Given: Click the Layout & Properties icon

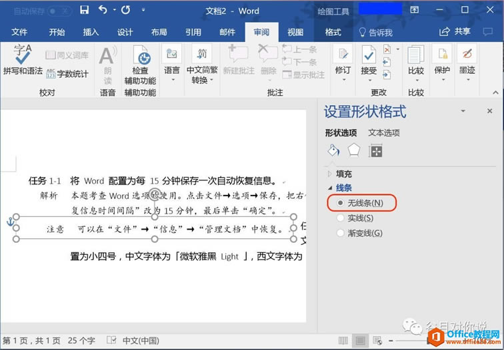Looking at the screenshot, I should click(x=376, y=151).
